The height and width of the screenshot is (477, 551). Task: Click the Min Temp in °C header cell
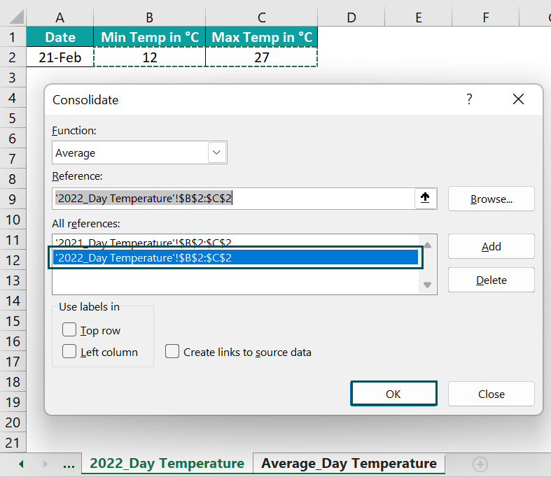coord(150,37)
